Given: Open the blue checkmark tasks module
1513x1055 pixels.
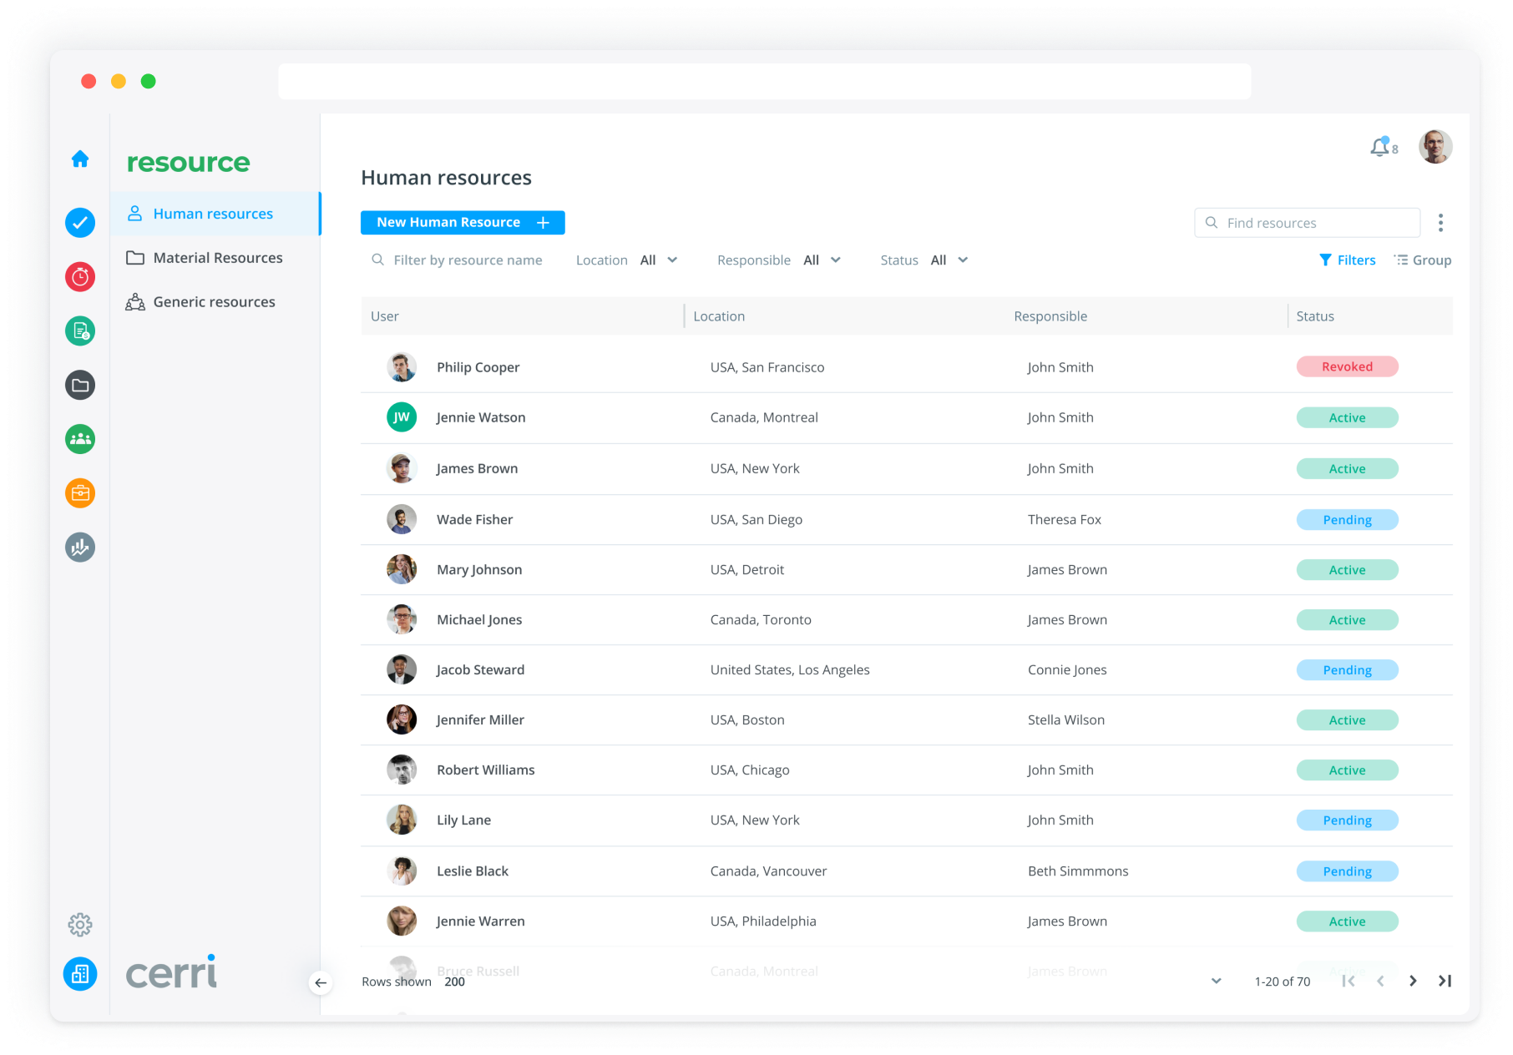Looking at the screenshot, I should [80, 223].
